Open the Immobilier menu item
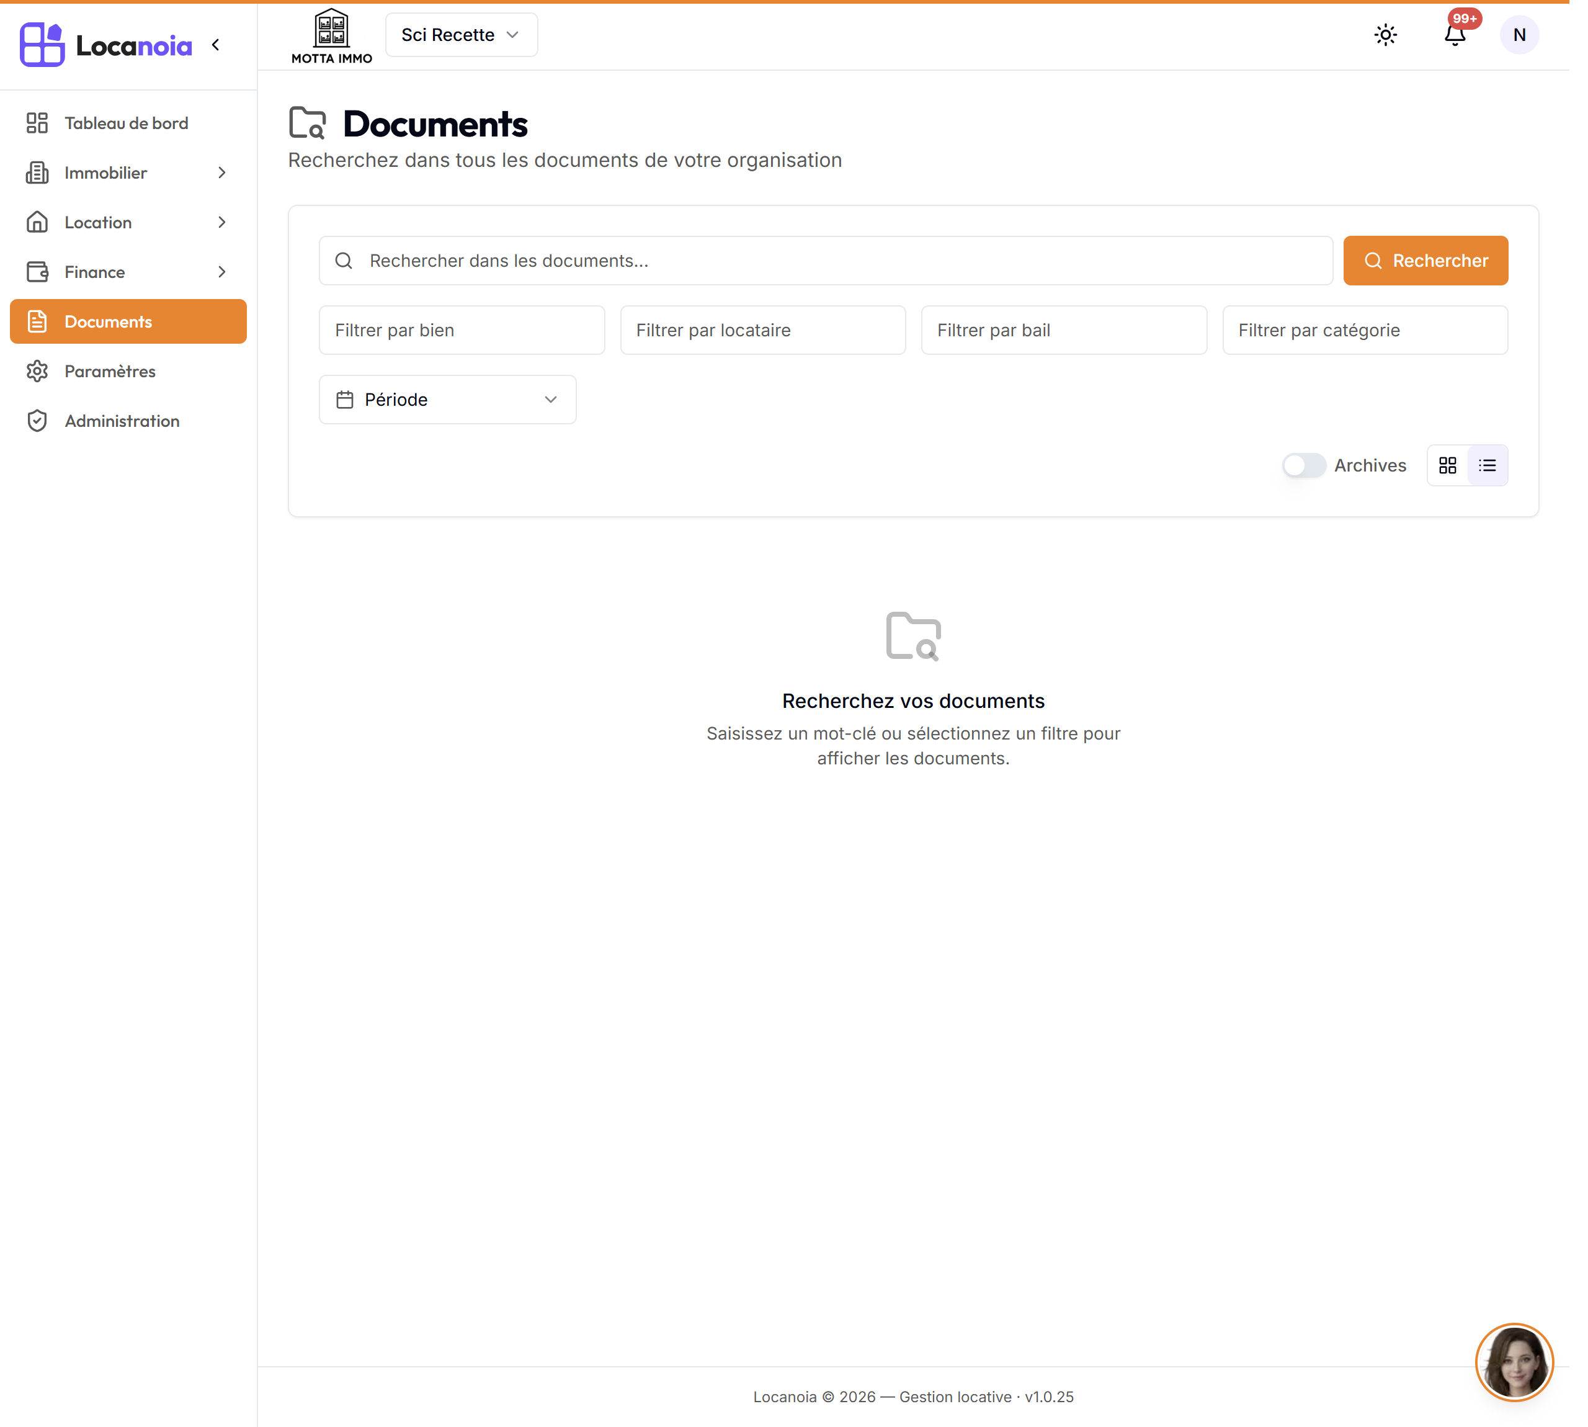The height and width of the screenshot is (1427, 1588). coord(128,172)
